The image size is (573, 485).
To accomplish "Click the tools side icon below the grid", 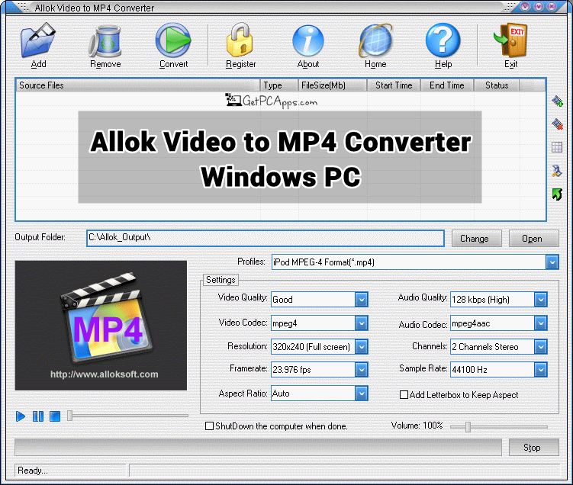I will click(x=556, y=171).
